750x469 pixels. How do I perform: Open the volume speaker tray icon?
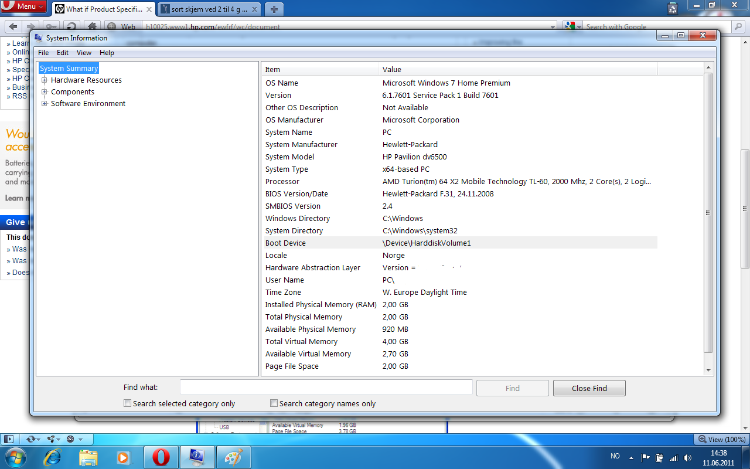(x=687, y=458)
